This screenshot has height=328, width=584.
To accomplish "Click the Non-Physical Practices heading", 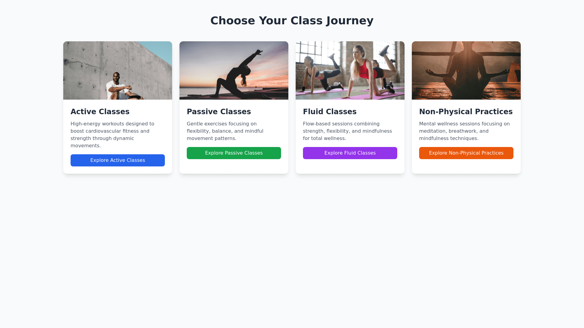I will coord(466,112).
